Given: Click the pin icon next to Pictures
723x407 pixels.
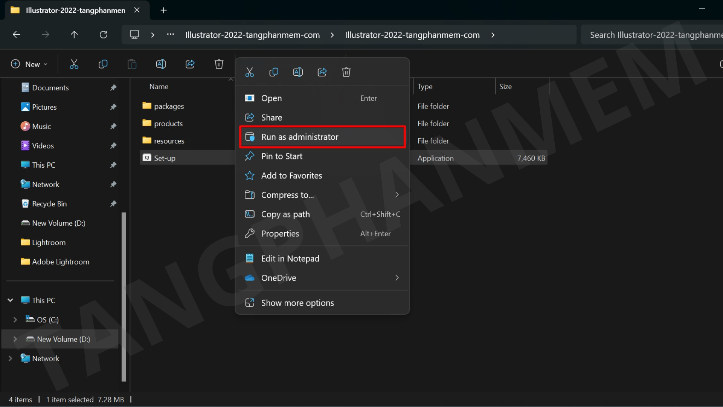Looking at the screenshot, I should (x=113, y=107).
